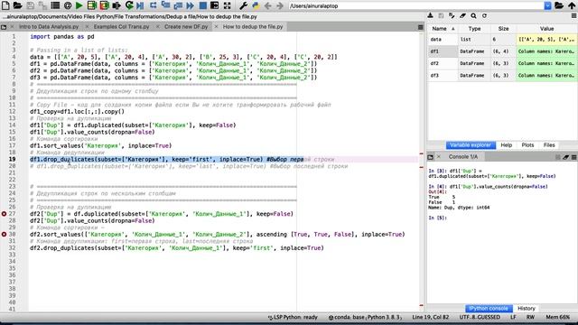Screen dimensions: 578x325
Task: Browse for a working directory folder icon
Action: coord(559,5)
